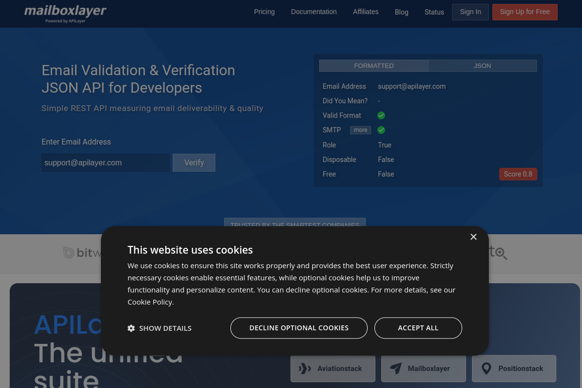
Task: Click the bitwarden logo in trusted companies
Action: point(83,253)
